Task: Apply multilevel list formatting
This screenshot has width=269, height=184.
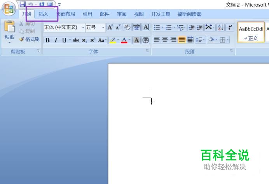Action: (180, 28)
